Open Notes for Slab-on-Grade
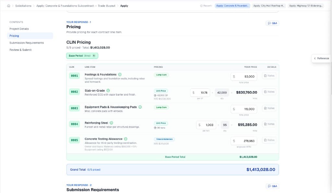This screenshot has width=332, height=193. point(269,92)
